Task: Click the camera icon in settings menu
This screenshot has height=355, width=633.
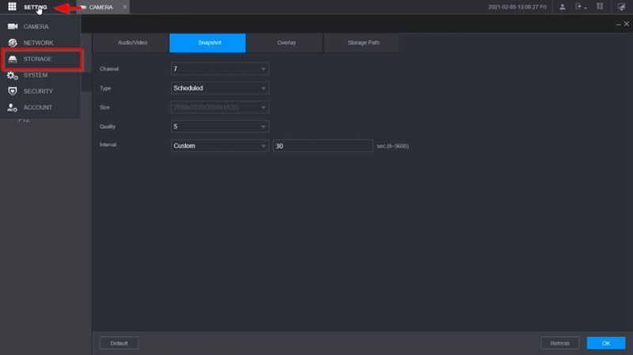Action: point(13,27)
